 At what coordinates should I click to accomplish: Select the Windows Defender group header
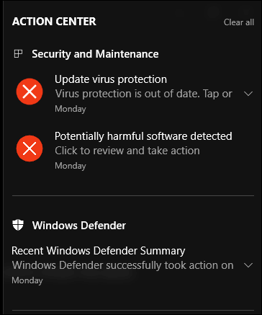(x=79, y=226)
